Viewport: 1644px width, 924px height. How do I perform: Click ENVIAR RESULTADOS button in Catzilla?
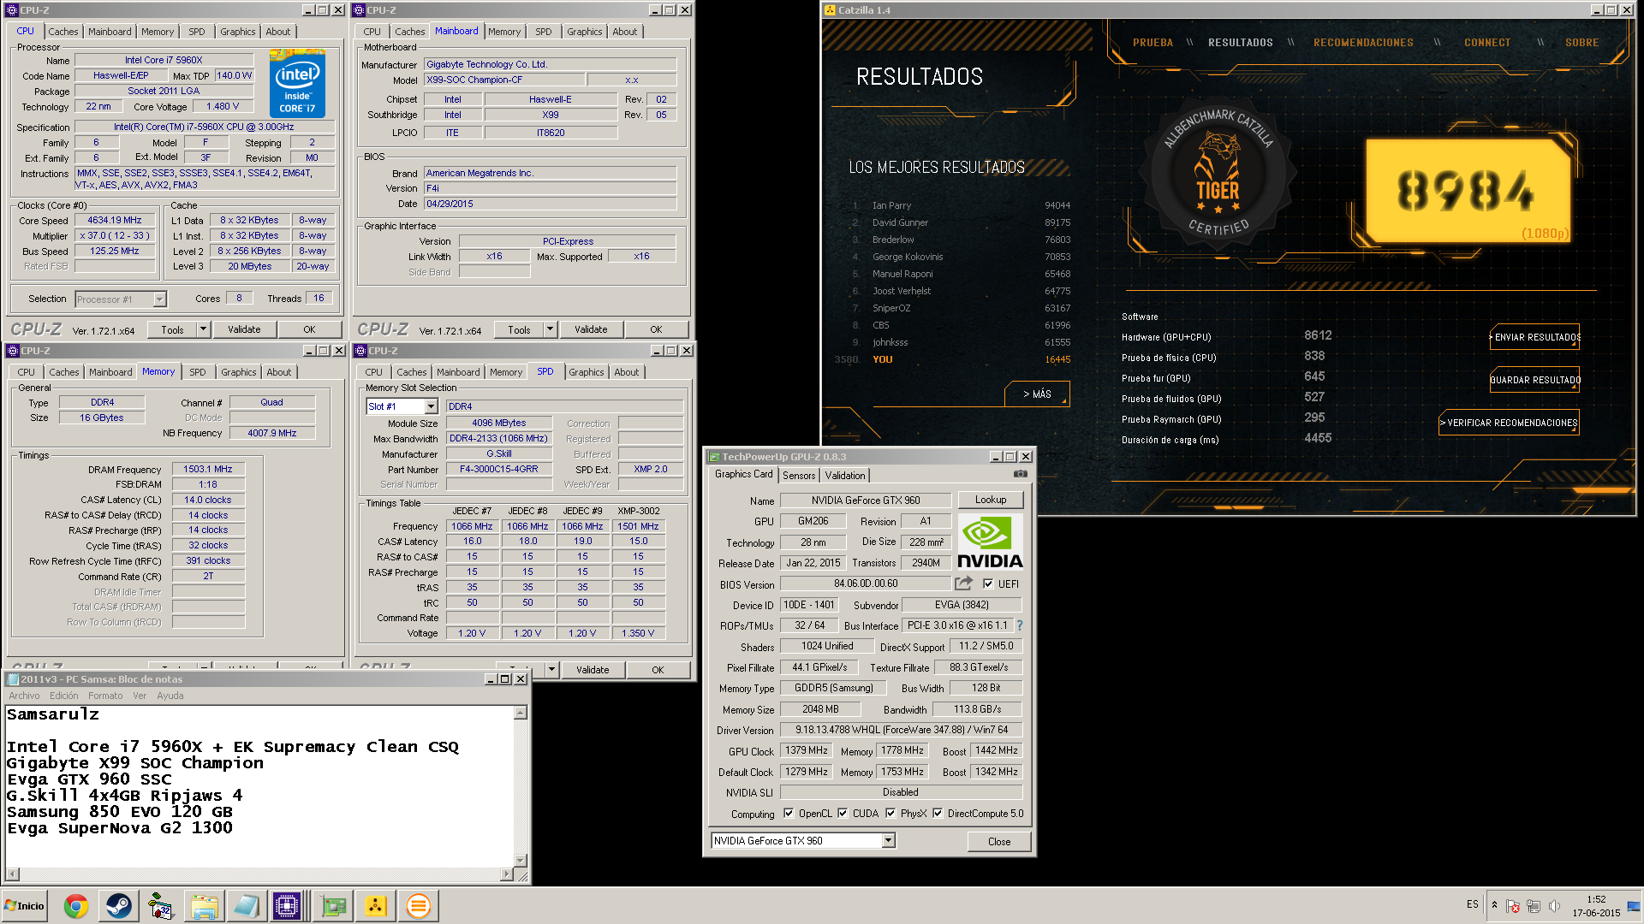tap(1535, 337)
